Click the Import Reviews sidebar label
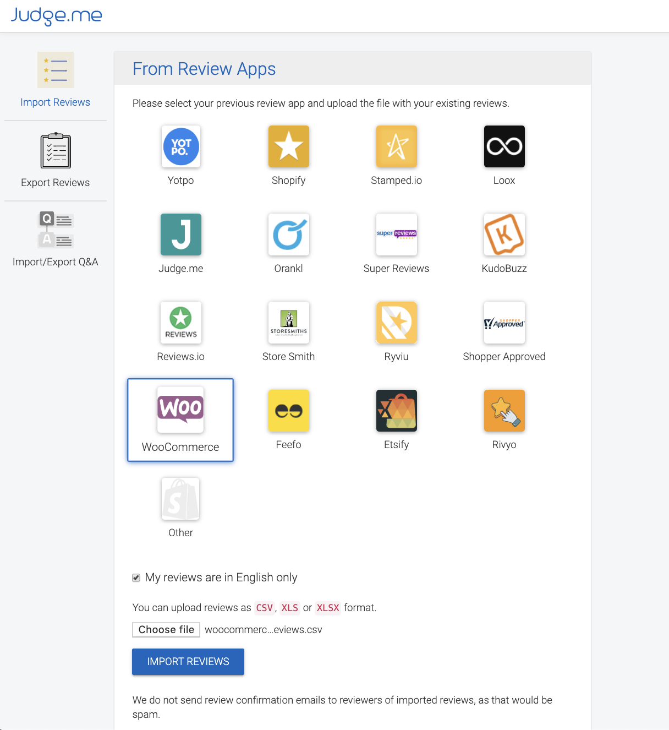The width and height of the screenshot is (669, 730). 56,102
